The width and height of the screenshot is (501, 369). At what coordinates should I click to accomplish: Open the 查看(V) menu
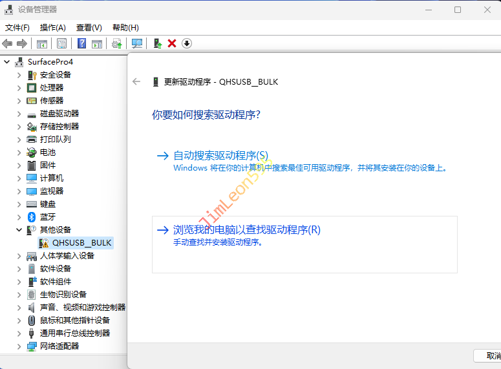pyautogui.click(x=89, y=27)
